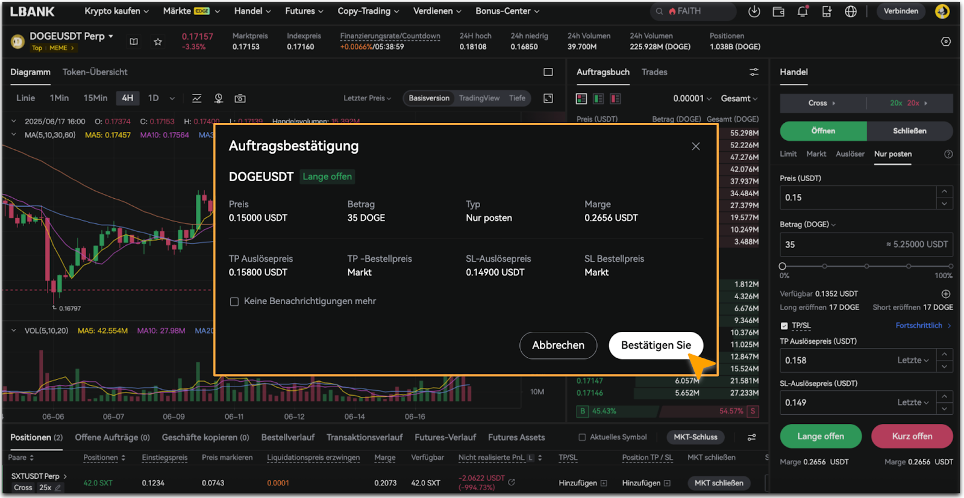Click the amount percentage slider handle
Image resolution: width=964 pixels, height=498 pixels.
pyautogui.click(x=783, y=266)
